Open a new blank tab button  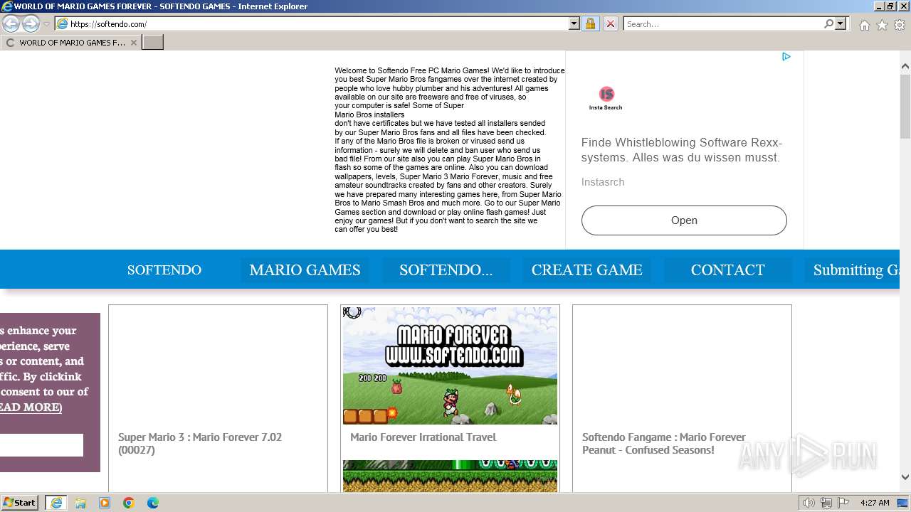point(153,43)
